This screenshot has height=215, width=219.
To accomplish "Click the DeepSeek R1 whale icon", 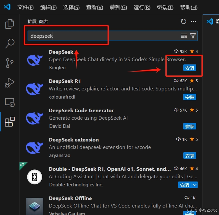I will (x=34, y=89).
